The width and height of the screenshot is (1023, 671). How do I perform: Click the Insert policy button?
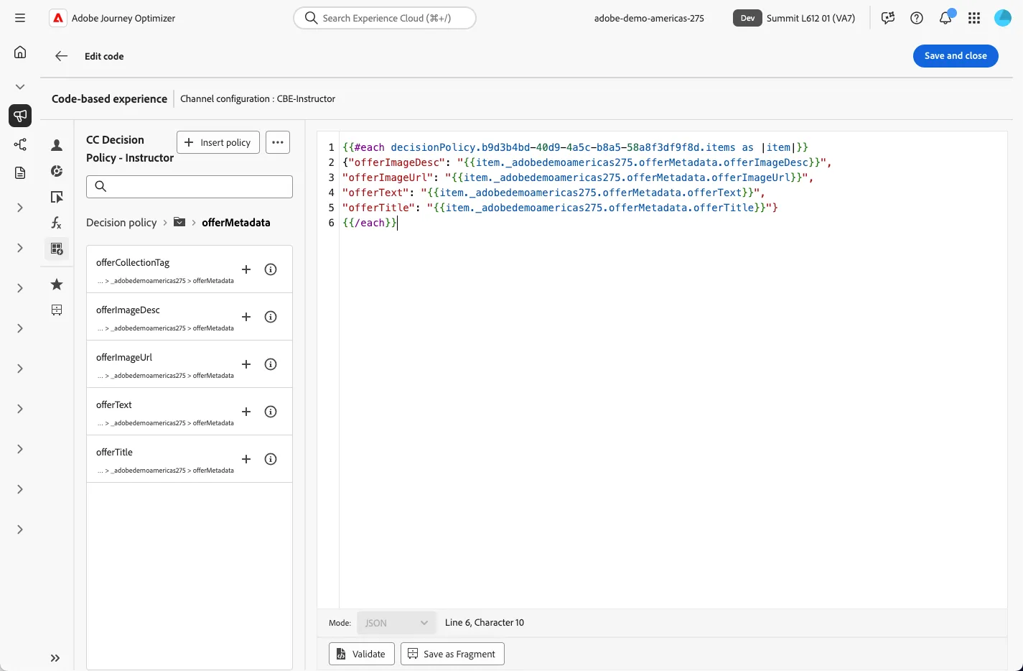[x=218, y=142]
